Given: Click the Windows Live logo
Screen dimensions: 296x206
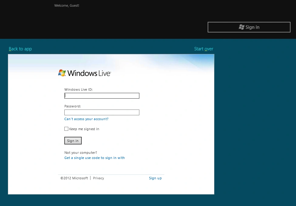Looking at the screenshot, I should [84, 73].
